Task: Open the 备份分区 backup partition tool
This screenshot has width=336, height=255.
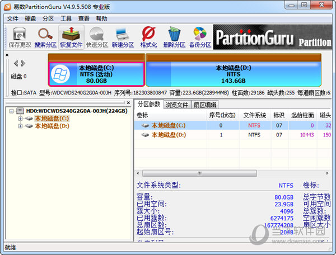Action: coord(200,37)
